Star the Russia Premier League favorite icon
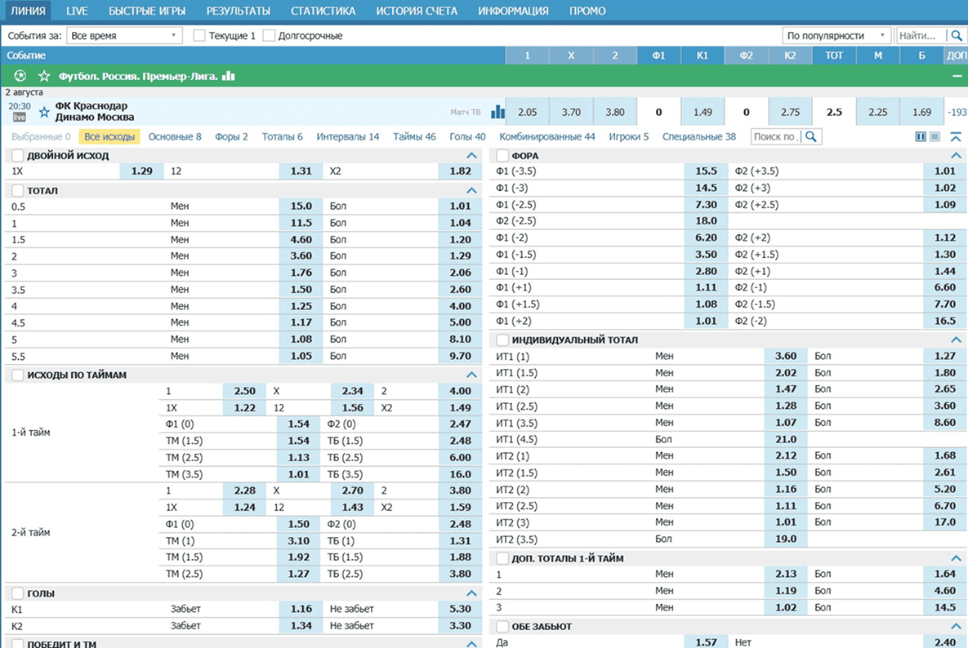The width and height of the screenshot is (968, 648). click(44, 76)
